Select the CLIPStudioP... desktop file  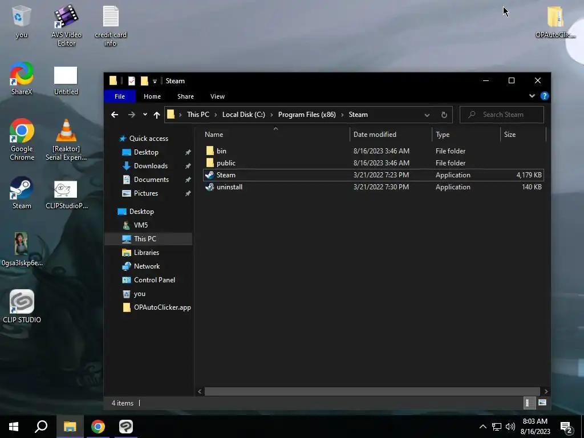[66, 194]
